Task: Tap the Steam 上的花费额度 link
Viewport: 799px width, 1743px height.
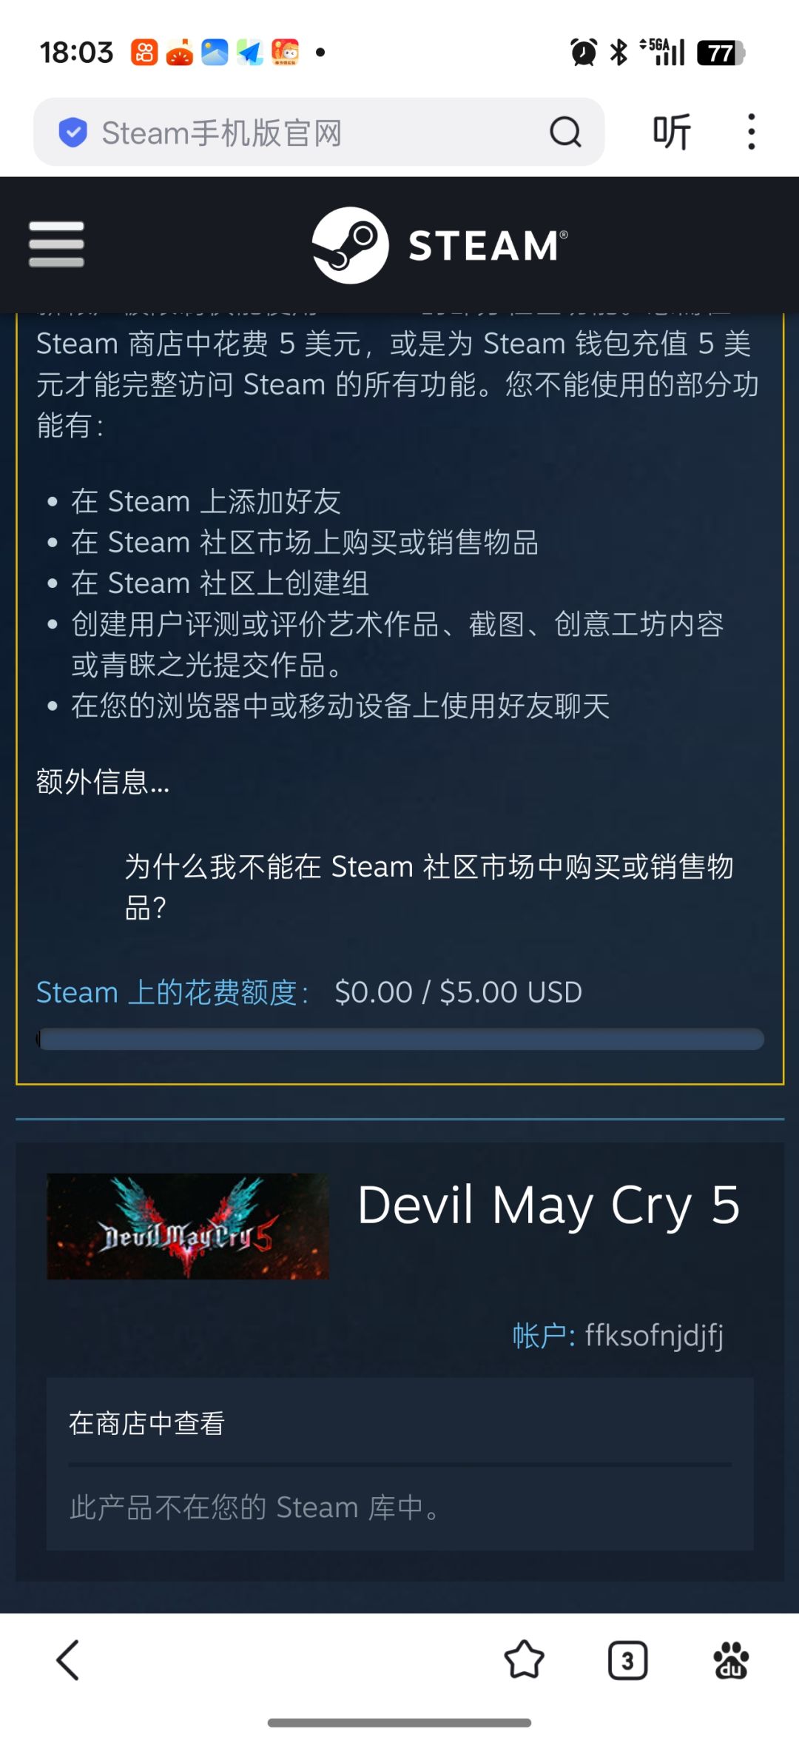Action: click(x=173, y=992)
